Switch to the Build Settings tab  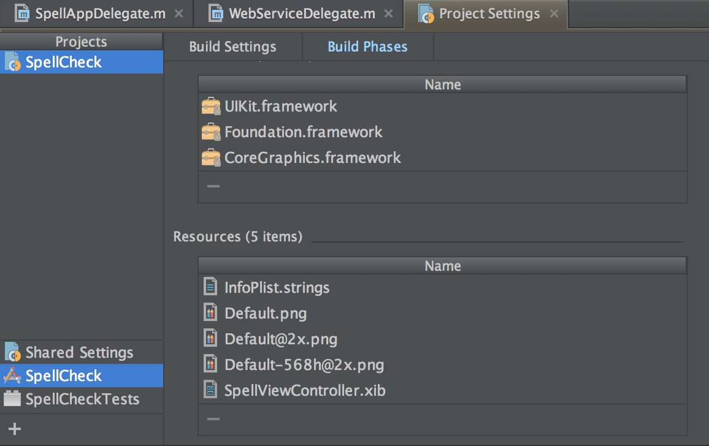pyautogui.click(x=233, y=46)
